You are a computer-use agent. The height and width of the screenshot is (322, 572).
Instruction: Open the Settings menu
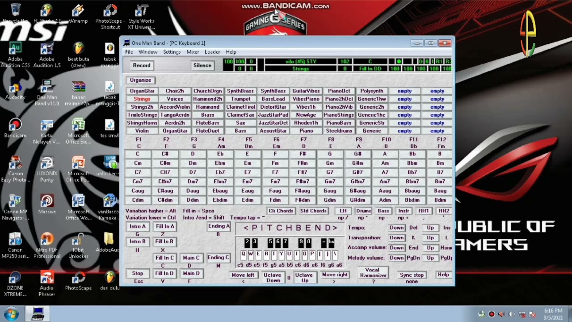coord(172,52)
